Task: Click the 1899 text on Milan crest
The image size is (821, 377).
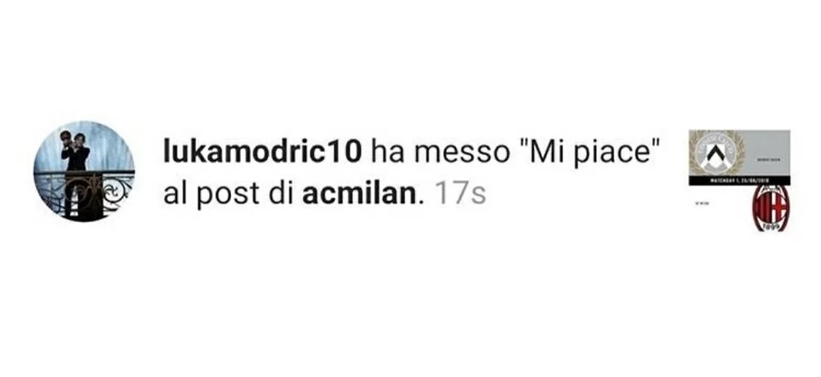Action: [771, 227]
